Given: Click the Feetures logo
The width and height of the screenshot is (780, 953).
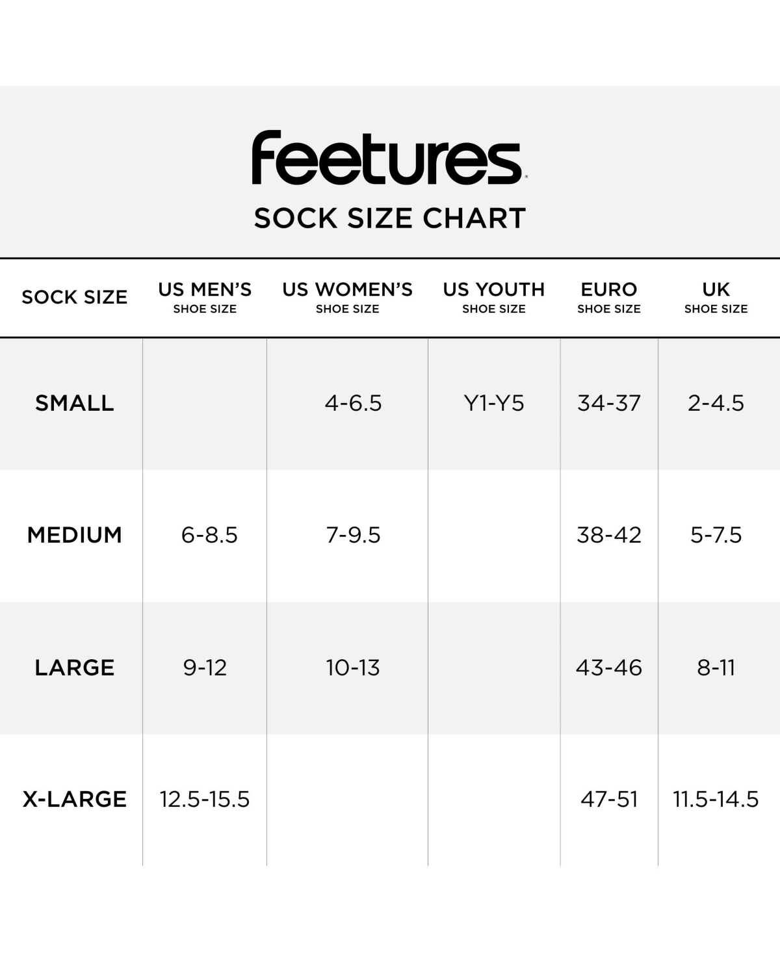Looking at the screenshot, I should click(389, 158).
